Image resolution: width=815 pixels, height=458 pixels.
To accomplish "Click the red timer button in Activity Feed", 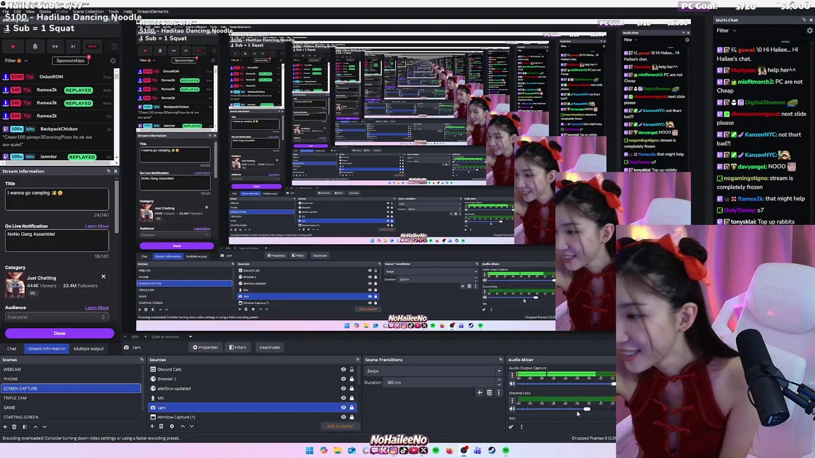I will 92,46.
